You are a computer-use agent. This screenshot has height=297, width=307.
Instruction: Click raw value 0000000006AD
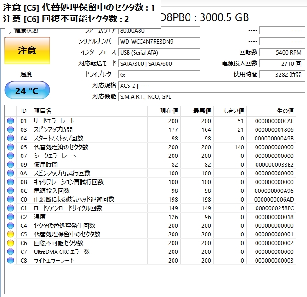274,199
